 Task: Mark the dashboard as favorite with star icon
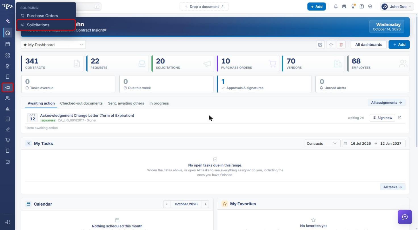[331, 44]
